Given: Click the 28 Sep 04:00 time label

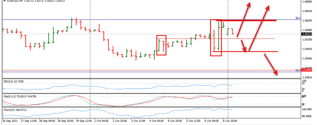Looking at the screenshot, I should click(x=47, y=121).
